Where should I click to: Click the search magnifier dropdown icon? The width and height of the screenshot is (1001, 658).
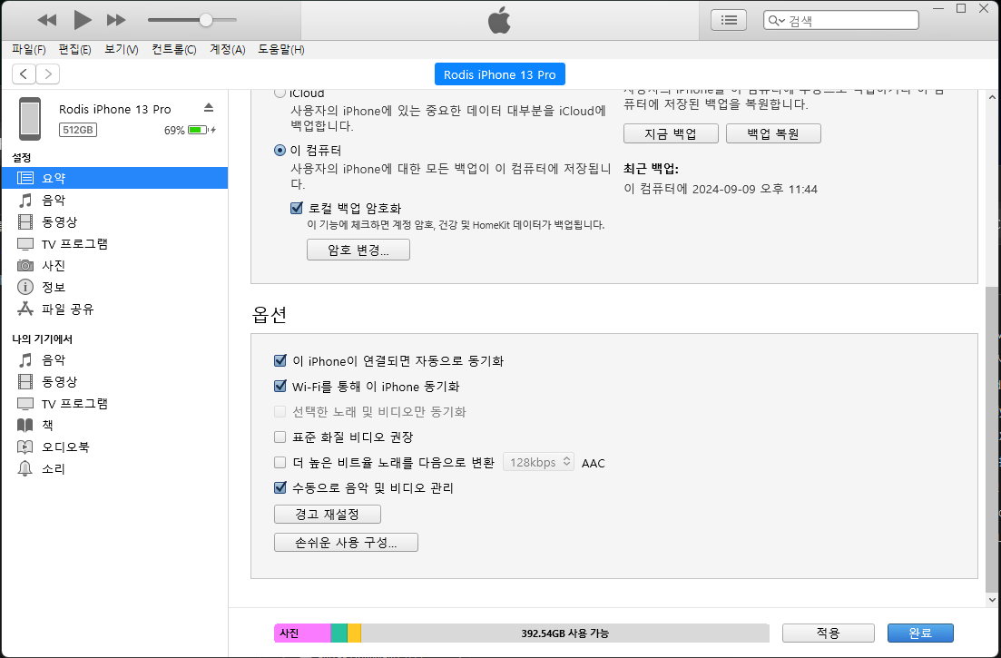[x=776, y=21]
